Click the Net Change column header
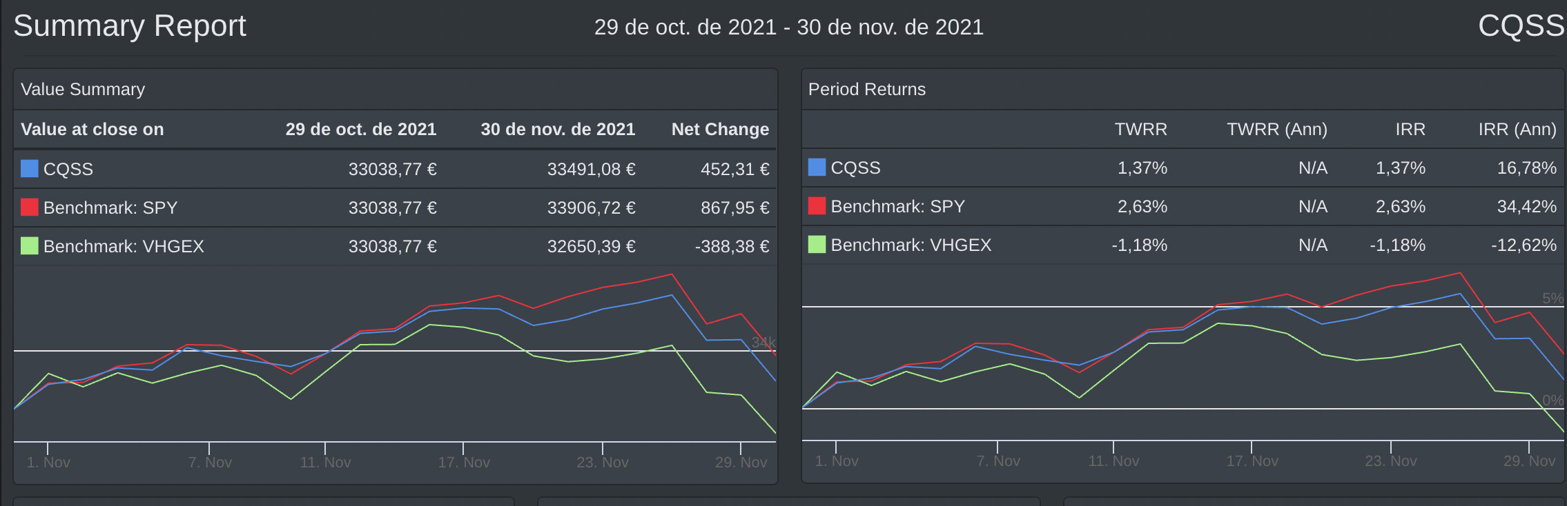This screenshot has height=506, width=1567. (x=720, y=129)
